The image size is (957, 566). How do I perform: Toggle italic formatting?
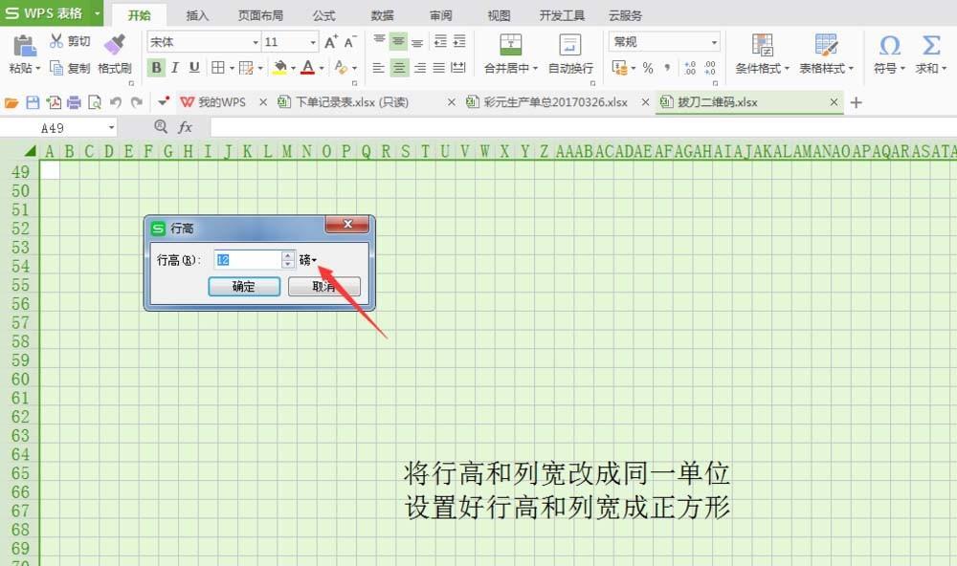173,68
